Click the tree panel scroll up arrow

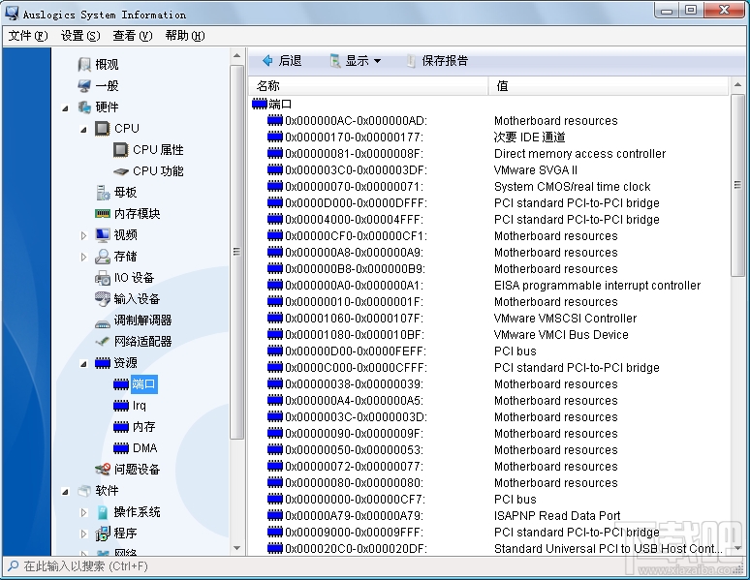(236, 56)
